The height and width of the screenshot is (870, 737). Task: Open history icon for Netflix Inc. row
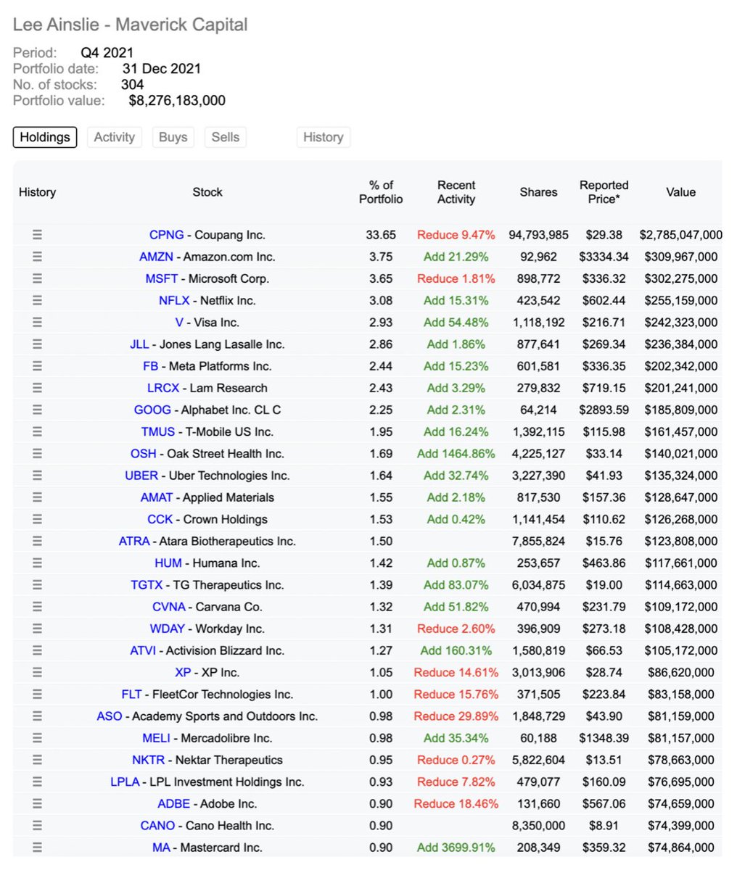(x=37, y=300)
